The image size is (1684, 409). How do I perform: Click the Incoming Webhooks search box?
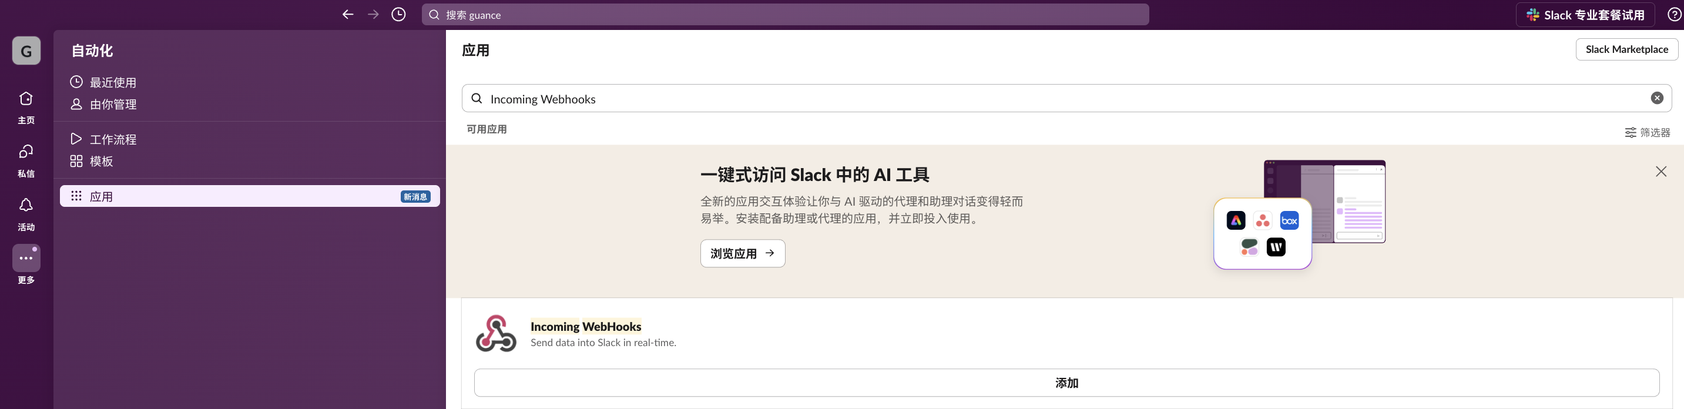pyautogui.click(x=1066, y=98)
